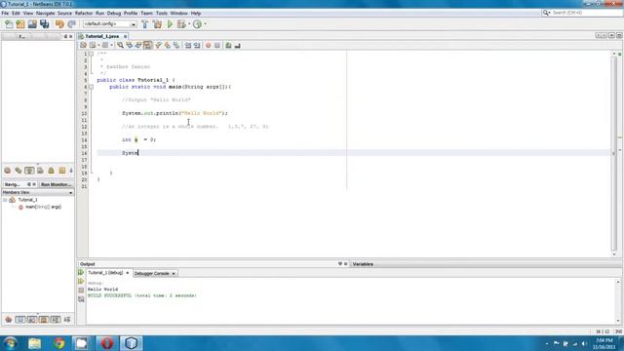Open the Debug menu
The height and width of the screenshot is (351, 624).
coord(114,13)
